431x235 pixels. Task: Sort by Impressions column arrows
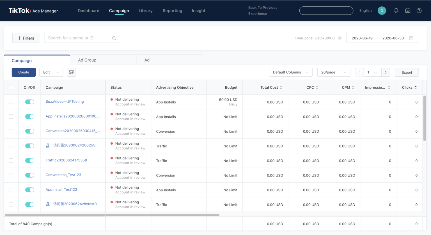tap(389, 88)
